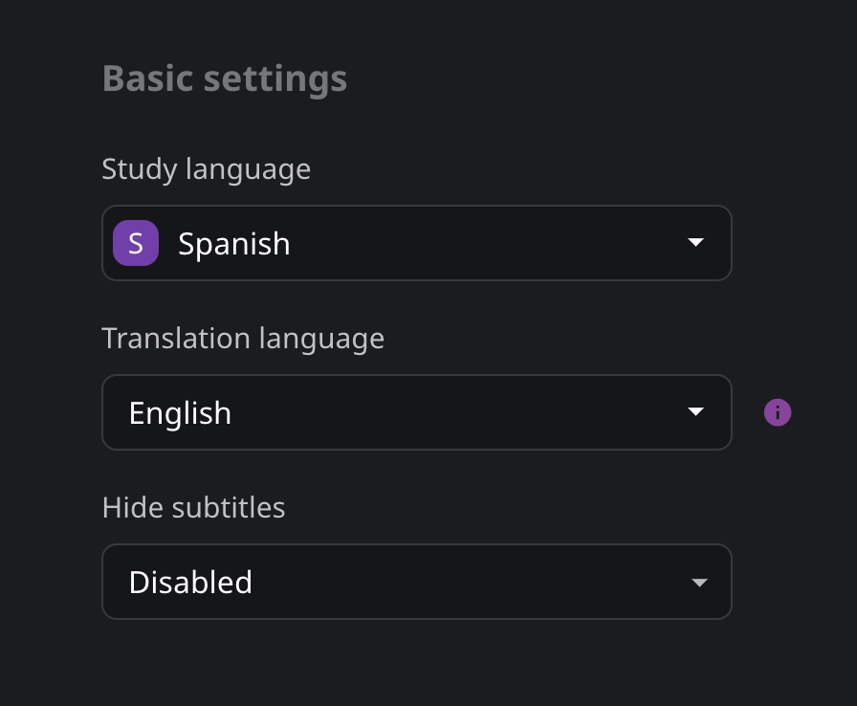Click the Basic settings heading
Screen dimensions: 857x706
pos(225,78)
